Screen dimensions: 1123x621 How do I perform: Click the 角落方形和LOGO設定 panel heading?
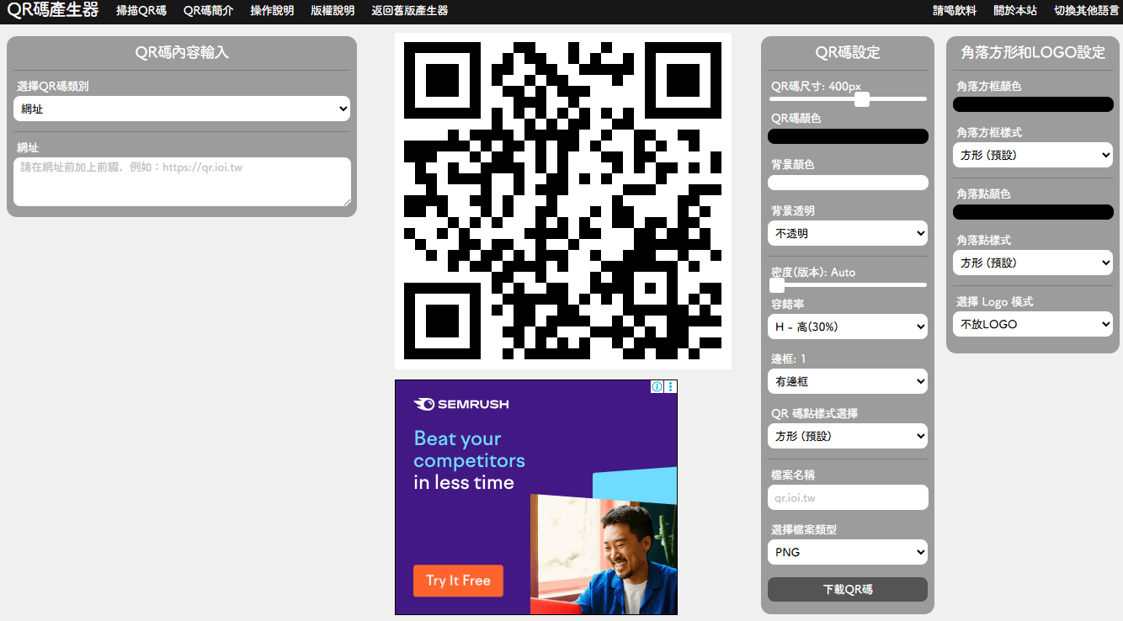pyautogui.click(x=1033, y=52)
